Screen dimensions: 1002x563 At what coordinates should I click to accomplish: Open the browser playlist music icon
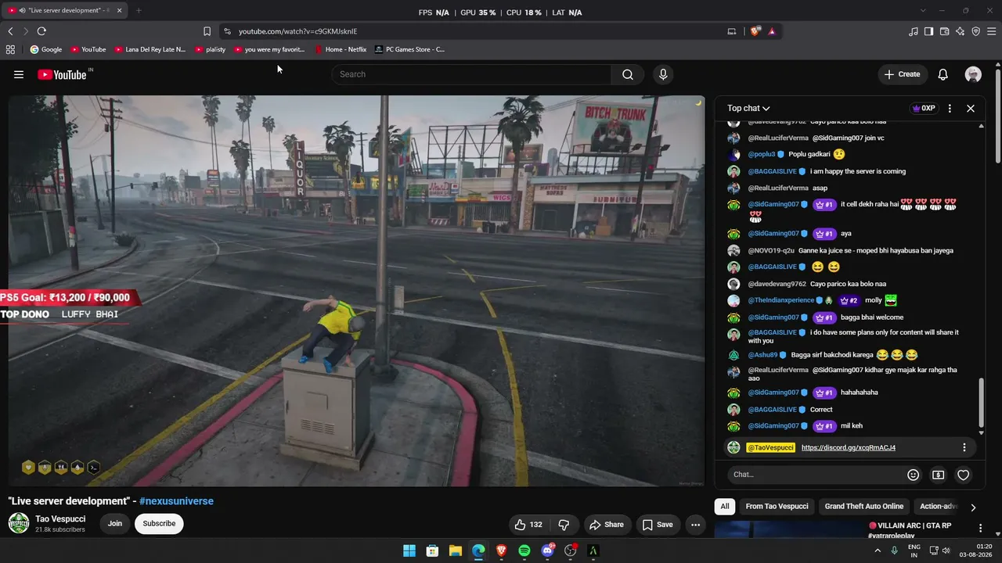[x=914, y=31]
